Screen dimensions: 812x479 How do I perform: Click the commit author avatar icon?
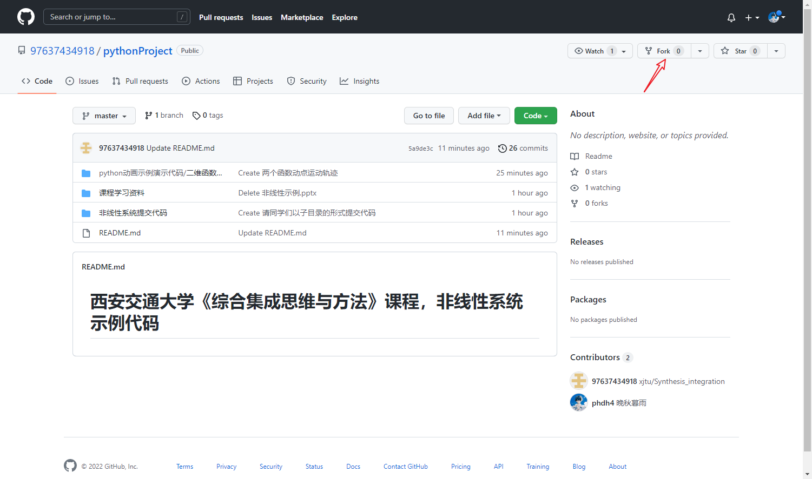pos(86,148)
